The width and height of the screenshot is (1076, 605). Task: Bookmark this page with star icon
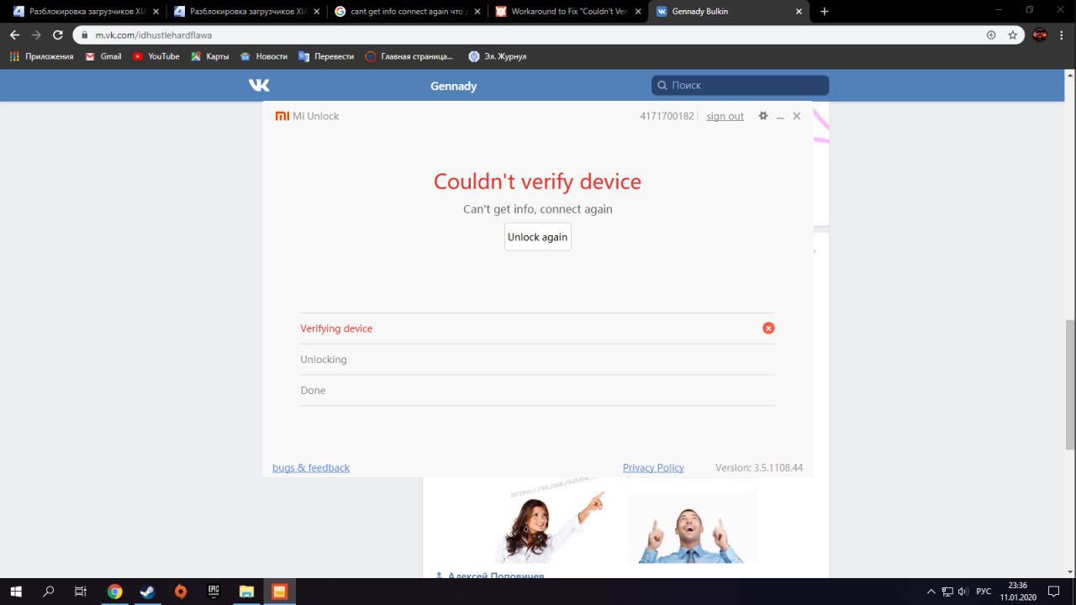click(1013, 35)
